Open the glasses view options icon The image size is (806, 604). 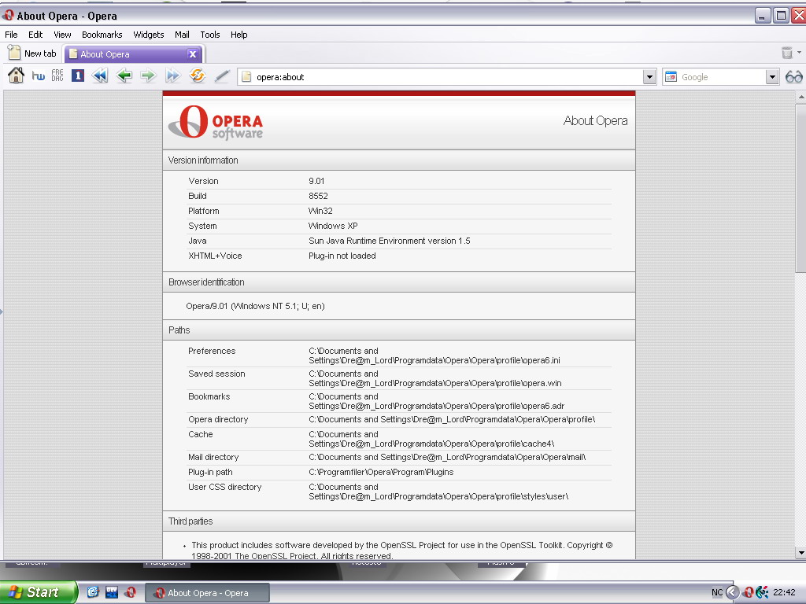(x=793, y=77)
